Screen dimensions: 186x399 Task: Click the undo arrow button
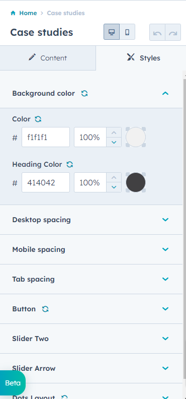(x=157, y=32)
